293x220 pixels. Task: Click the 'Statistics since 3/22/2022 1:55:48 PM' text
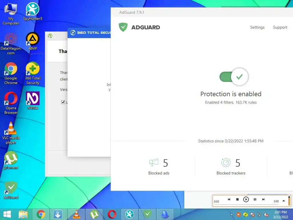[x=231, y=141]
